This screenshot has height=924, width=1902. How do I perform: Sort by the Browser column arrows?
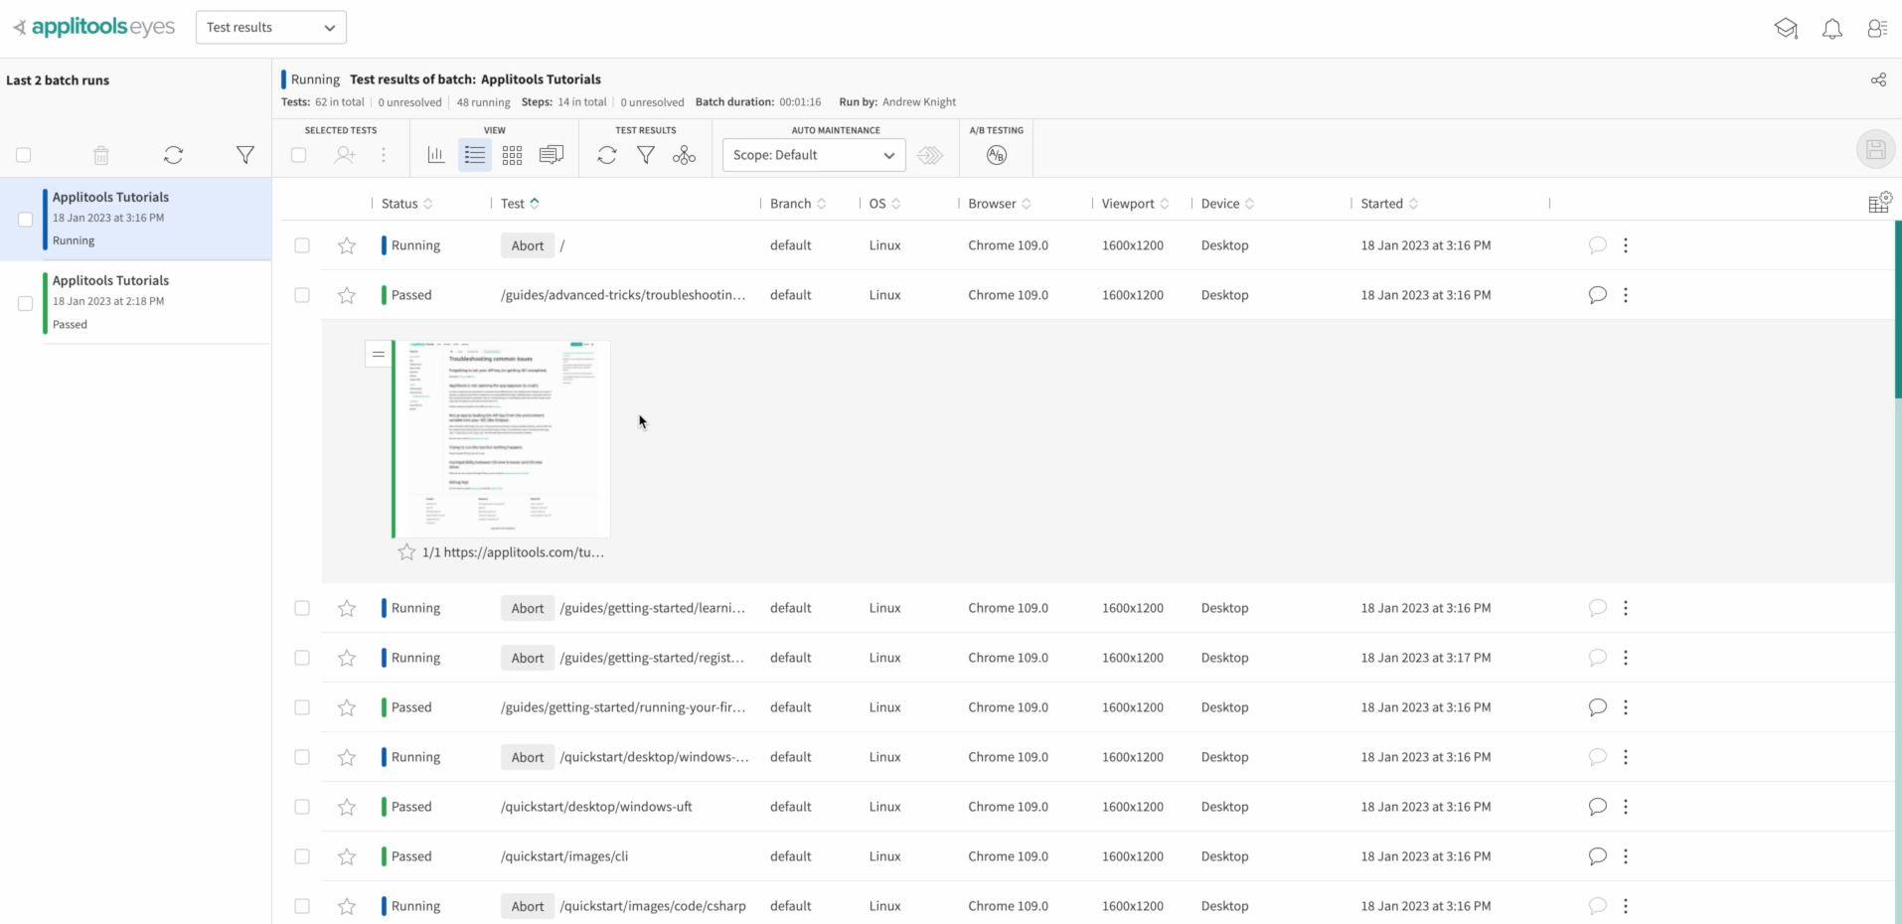[1028, 204]
